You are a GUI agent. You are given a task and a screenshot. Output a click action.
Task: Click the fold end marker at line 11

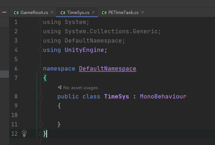pyautogui.click(x=41, y=125)
